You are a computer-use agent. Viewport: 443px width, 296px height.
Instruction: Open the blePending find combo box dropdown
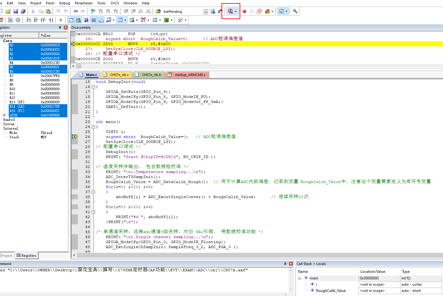point(206,12)
